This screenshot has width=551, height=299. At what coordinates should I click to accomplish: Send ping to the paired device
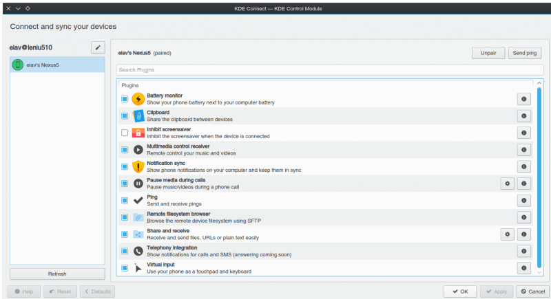[x=525, y=53]
